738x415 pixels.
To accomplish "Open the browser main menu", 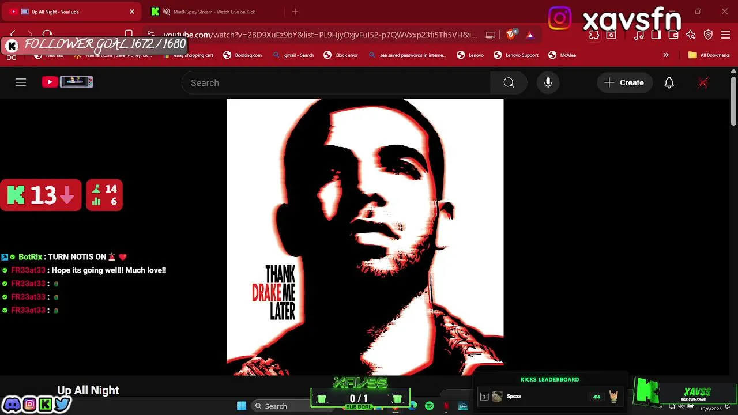I will (x=726, y=35).
